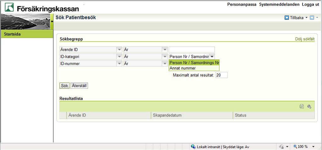
Task: Open the security lock dropdown arrow
Action: click(287, 147)
